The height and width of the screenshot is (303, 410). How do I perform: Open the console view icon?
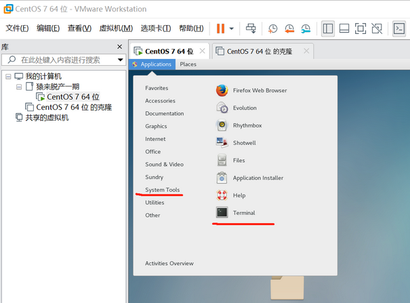pyautogui.click(x=399, y=28)
